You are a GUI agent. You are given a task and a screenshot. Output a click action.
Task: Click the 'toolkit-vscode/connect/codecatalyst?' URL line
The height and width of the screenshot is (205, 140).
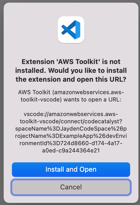click(71, 121)
